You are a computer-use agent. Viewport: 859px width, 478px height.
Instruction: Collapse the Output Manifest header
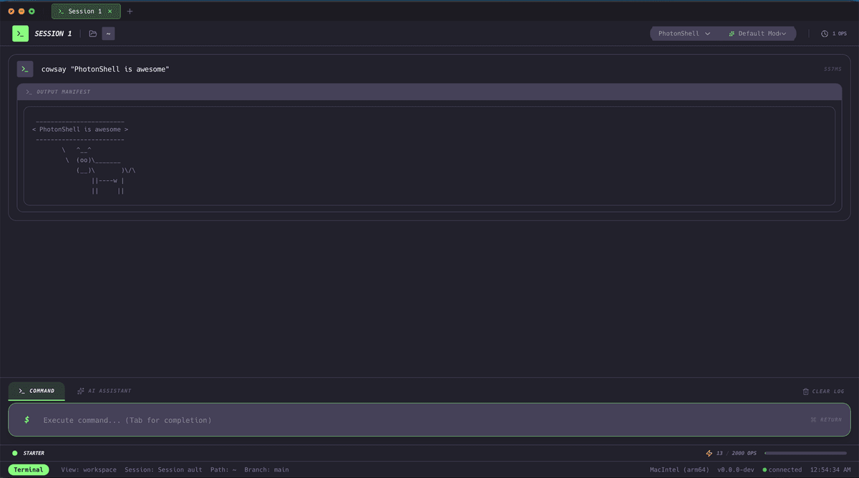point(429,92)
